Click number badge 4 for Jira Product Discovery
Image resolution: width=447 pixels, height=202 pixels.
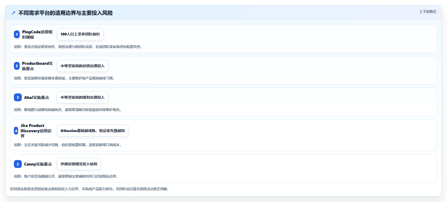tap(16, 131)
